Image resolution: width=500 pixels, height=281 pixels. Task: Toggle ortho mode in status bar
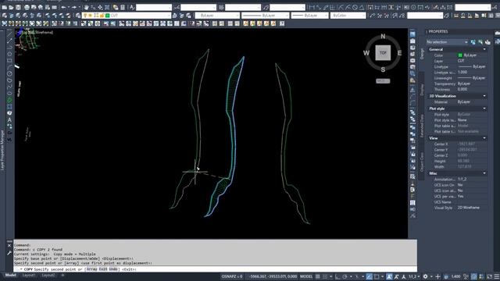coord(338,276)
